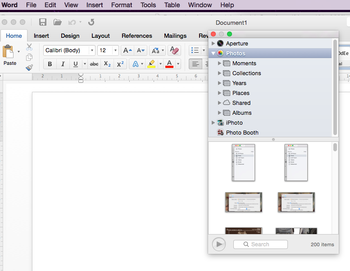Click the red font color swatch
This screenshot has width=350, height=271.
(169, 64)
